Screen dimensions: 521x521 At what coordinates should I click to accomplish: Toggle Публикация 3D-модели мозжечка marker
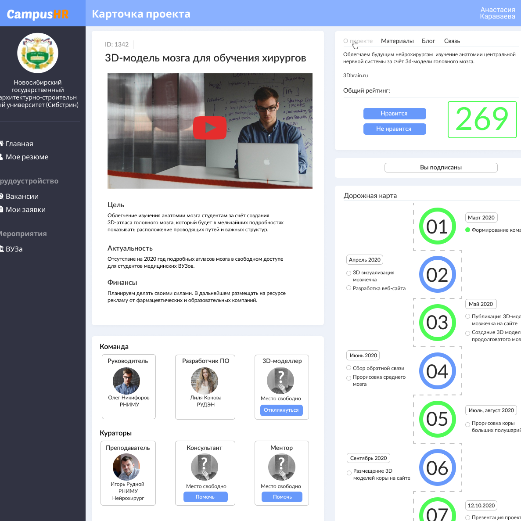click(x=467, y=316)
